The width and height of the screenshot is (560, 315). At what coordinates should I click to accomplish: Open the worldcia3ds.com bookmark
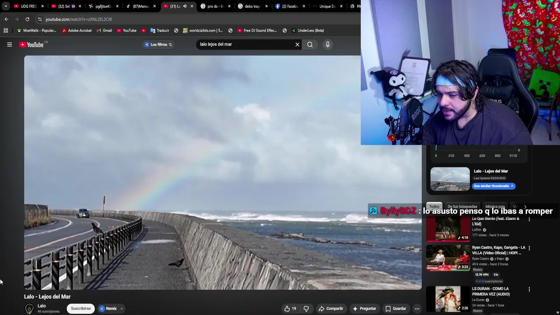pyautogui.click(x=203, y=31)
